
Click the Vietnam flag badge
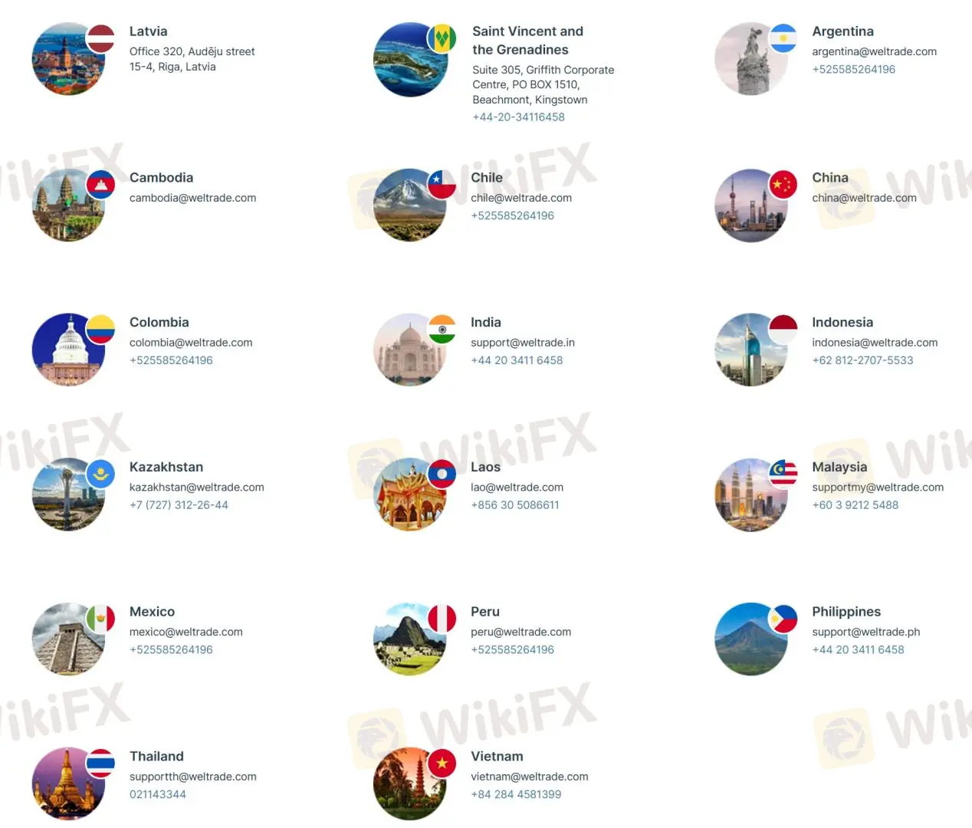pyautogui.click(x=442, y=763)
